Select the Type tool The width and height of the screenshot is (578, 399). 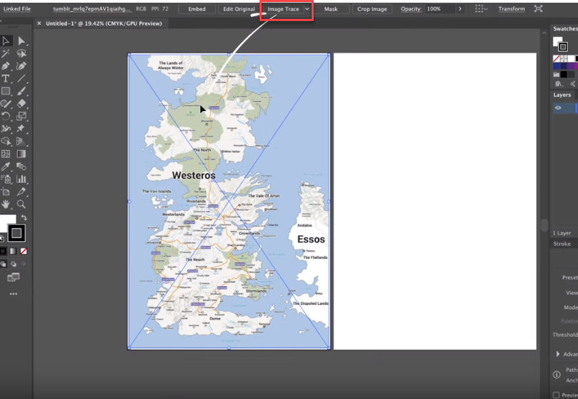(5, 78)
